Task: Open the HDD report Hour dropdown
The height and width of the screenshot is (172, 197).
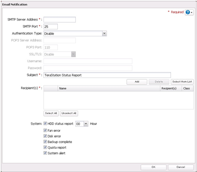Action: point(82,124)
